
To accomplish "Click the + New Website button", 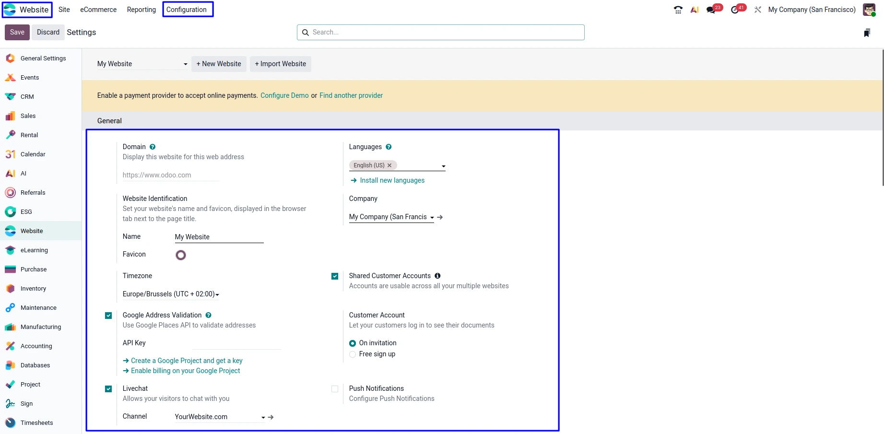I will point(219,64).
